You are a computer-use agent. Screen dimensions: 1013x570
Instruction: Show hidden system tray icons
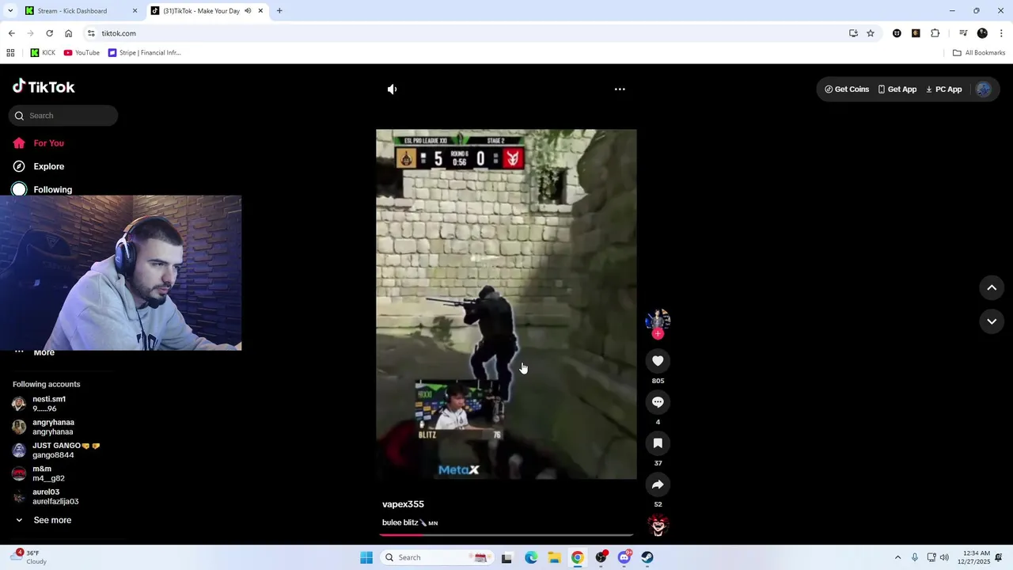pos(897,557)
